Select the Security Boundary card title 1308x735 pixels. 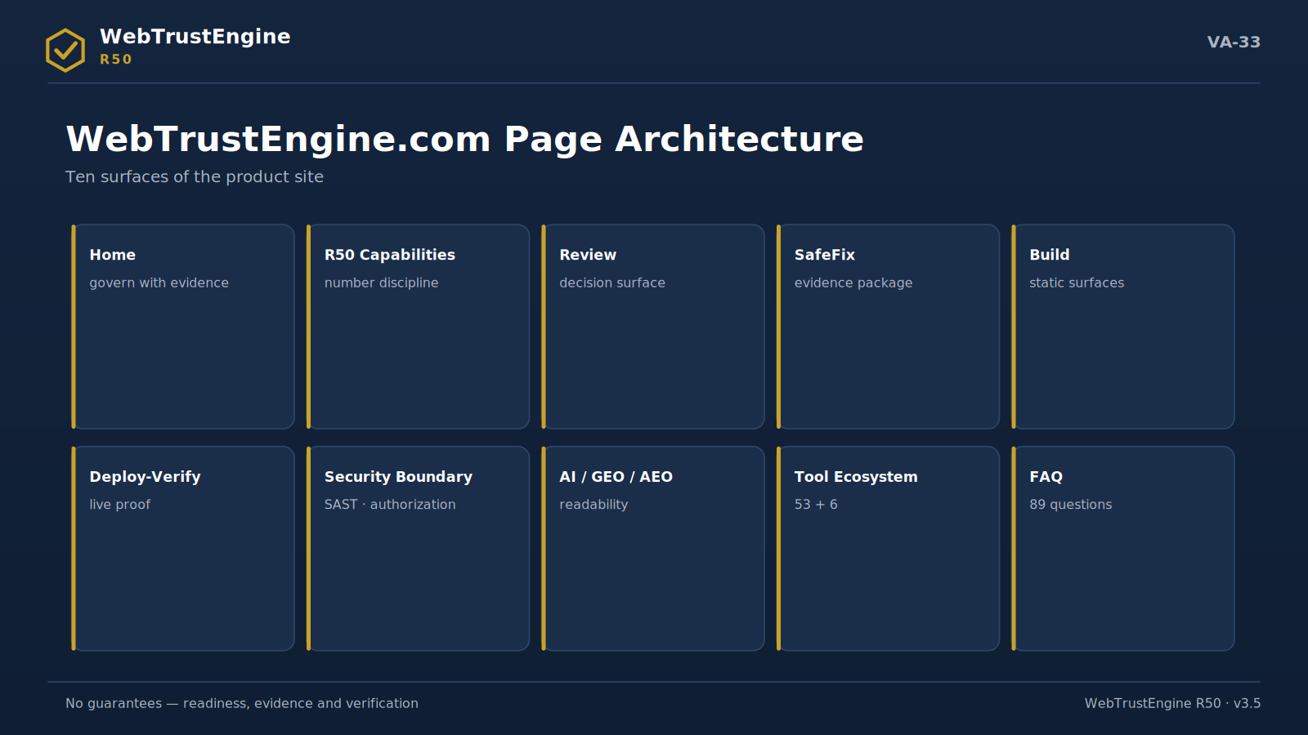click(398, 477)
